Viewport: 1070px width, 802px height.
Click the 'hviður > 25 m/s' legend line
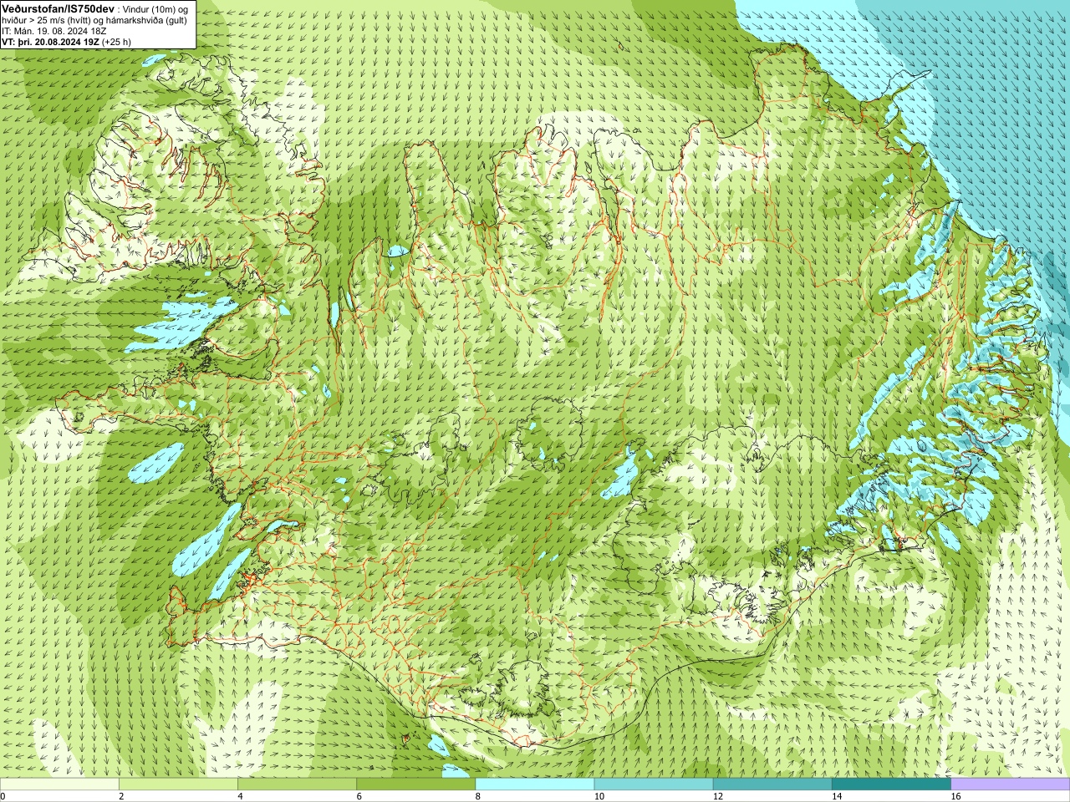coord(94,20)
